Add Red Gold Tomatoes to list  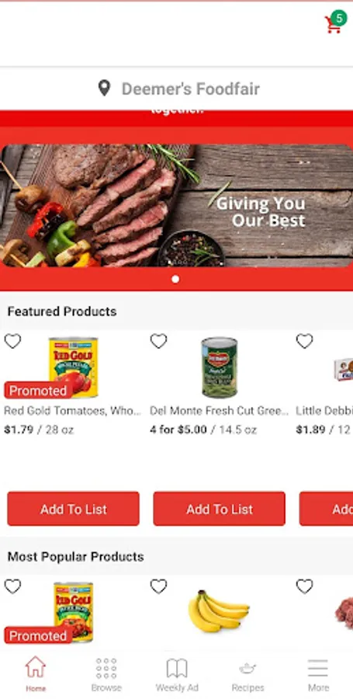pos(74,509)
